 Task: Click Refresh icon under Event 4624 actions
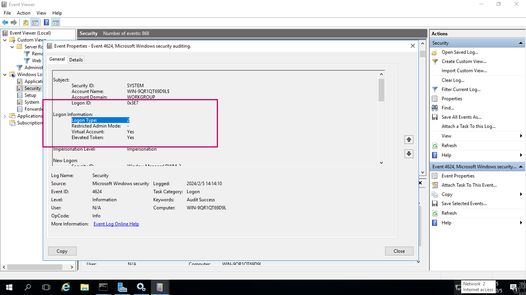435,213
